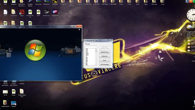This screenshot has width=195, height=110.
Task: Click file types list scroll-down arrow
Action: tap(96, 64)
